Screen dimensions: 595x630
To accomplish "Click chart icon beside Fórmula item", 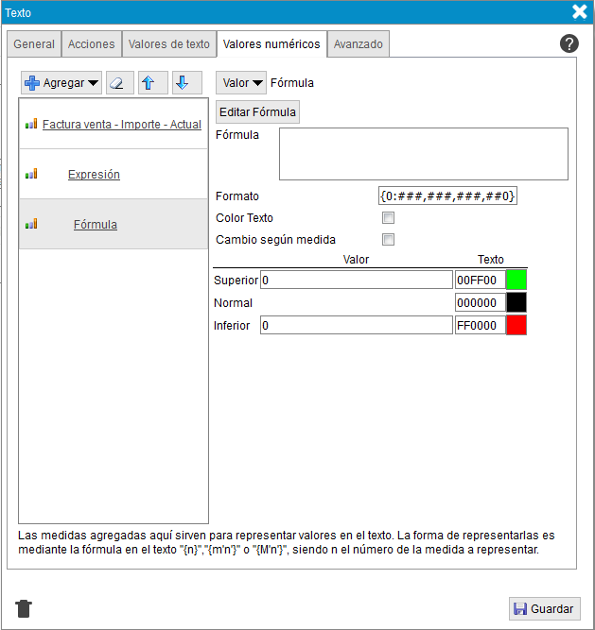I will click(x=31, y=225).
